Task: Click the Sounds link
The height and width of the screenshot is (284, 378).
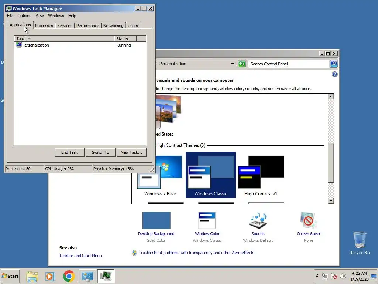Action: pos(258,234)
